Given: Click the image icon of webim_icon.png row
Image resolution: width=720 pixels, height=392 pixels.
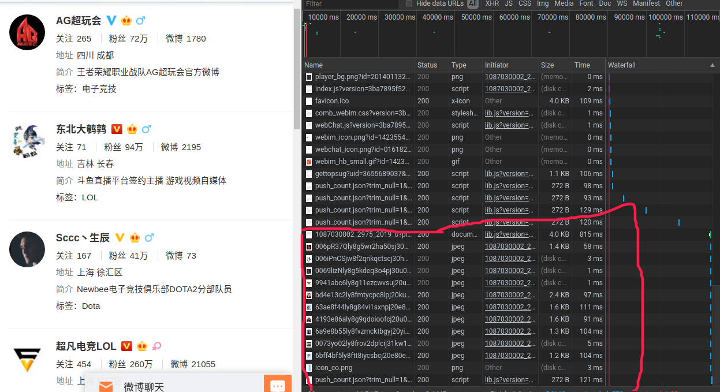Looking at the screenshot, I should 309,137.
